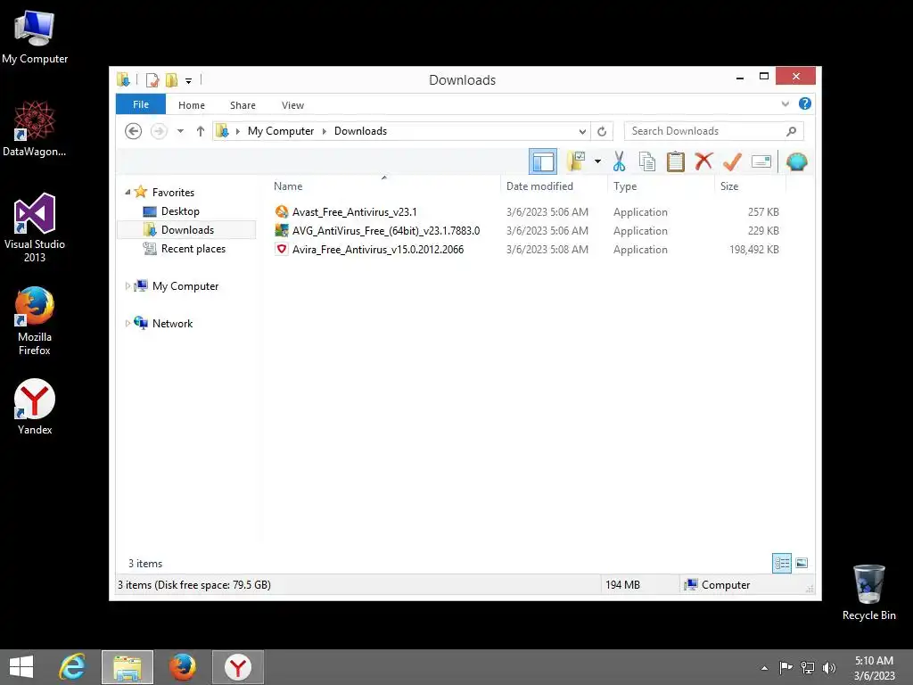913x685 pixels.
Task: Click the Properties quick access icon
Action: (152, 79)
